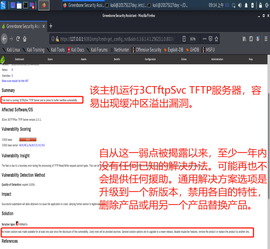Click the EN keyboard layout indicator

pos(227,5)
